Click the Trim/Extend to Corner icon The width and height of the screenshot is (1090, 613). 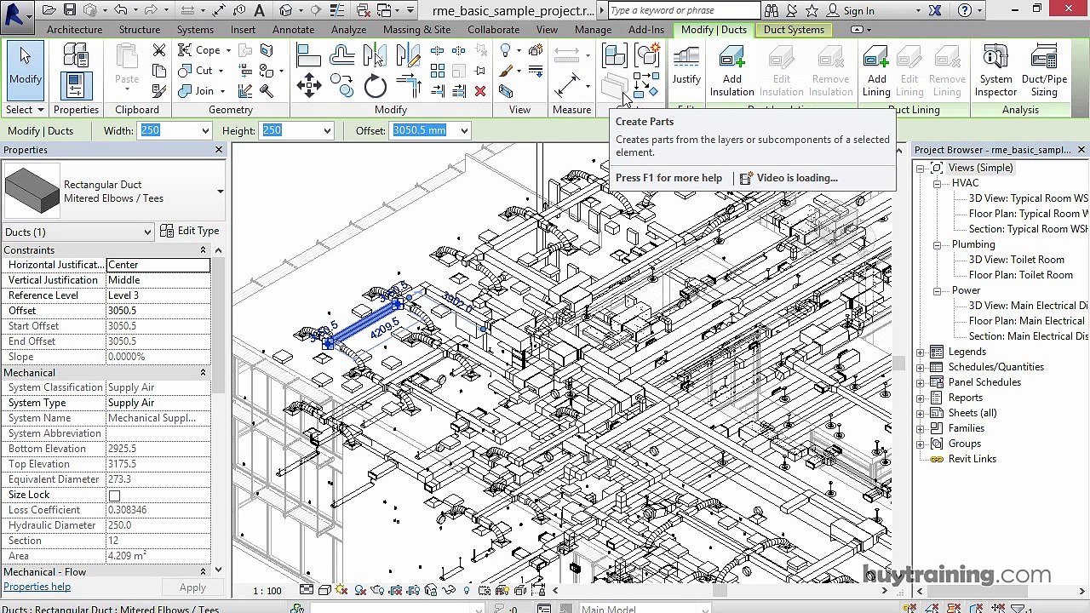409,85
